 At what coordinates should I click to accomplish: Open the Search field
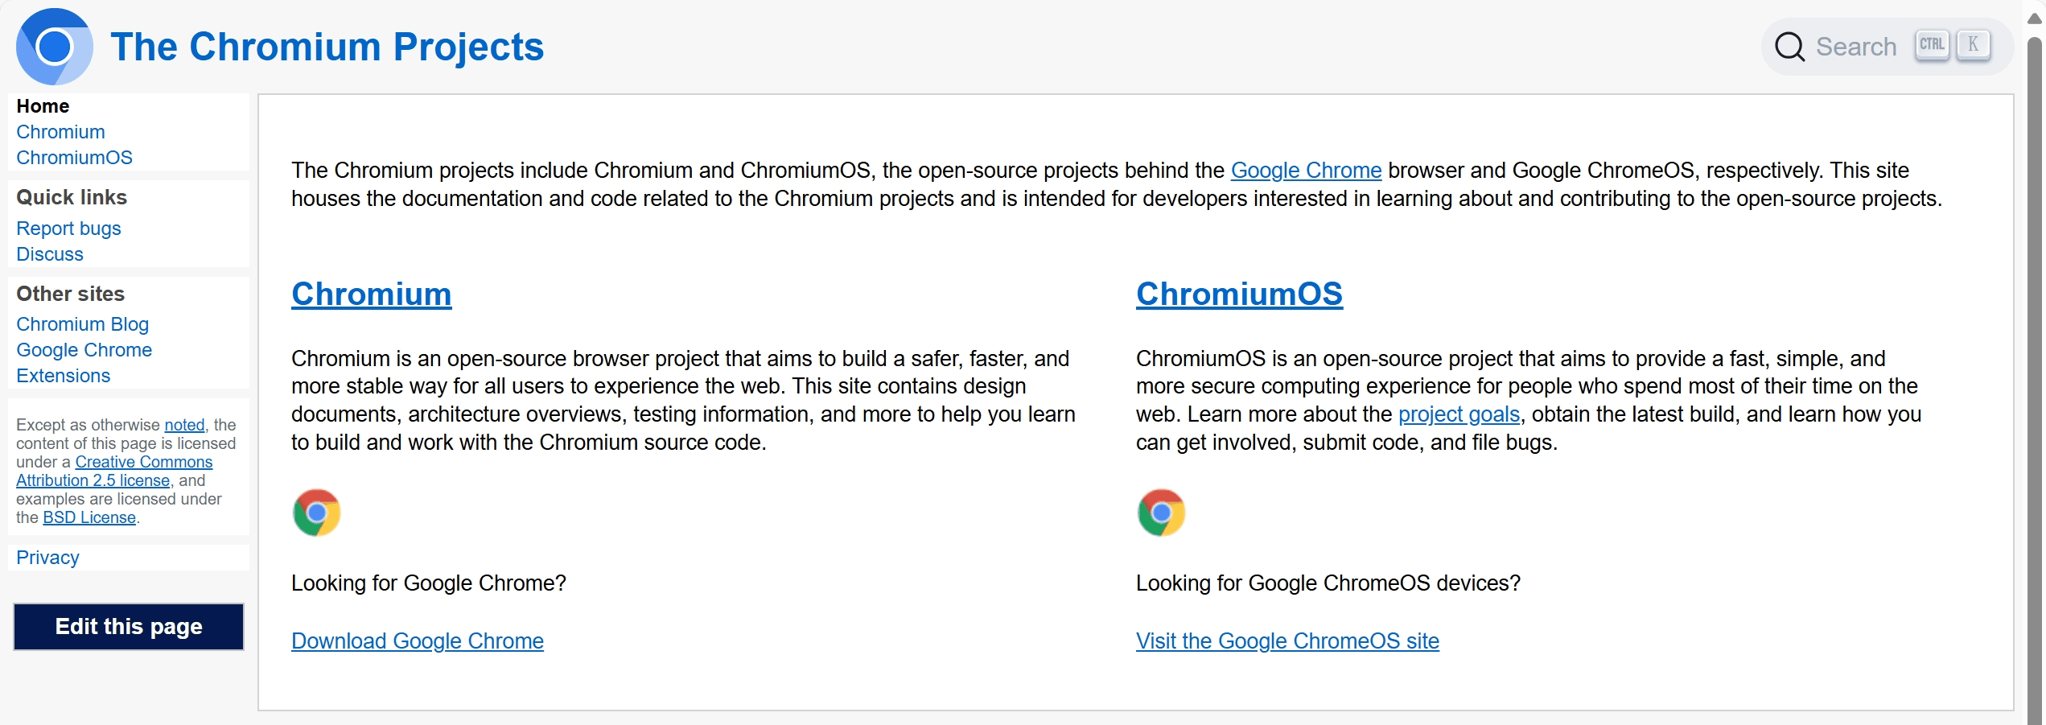[1888, 47]
